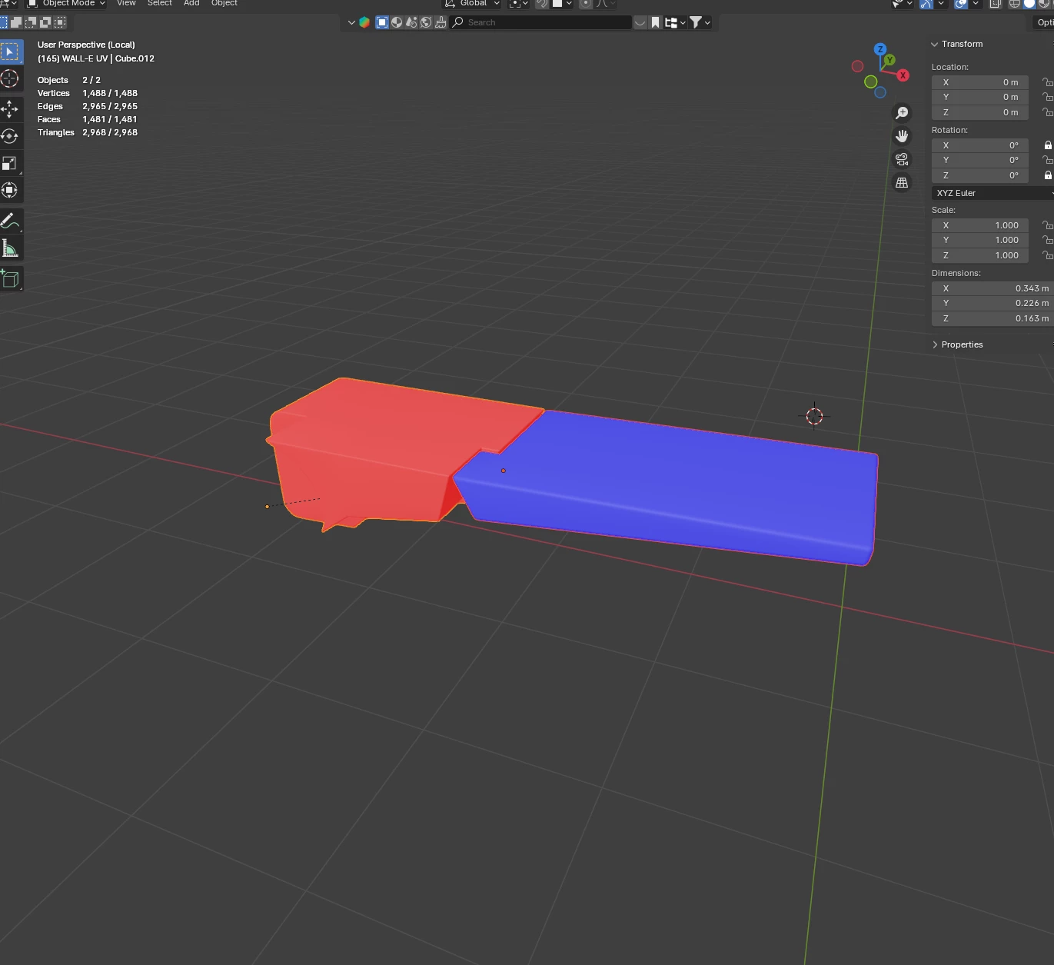
Task: Open the pivot point dropdown
Action: point(519,4)
